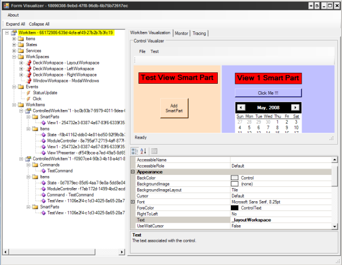Click diamond icon of Command - TestCommand
The width and height of the screenshot is (342, 265).
pyautogui.click(x=43, y=195)
